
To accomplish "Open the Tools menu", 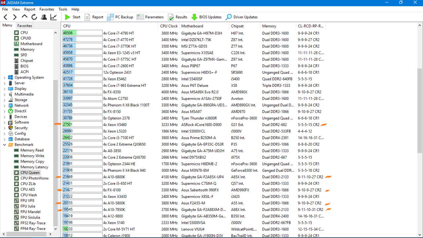I will point(63,9).
